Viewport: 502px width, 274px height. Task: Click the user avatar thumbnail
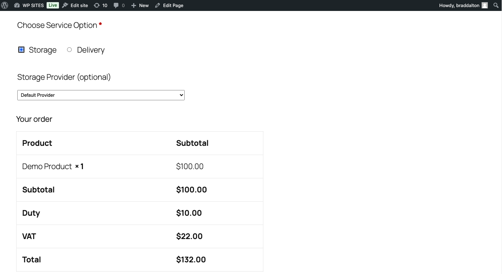[x=485, y=5]
